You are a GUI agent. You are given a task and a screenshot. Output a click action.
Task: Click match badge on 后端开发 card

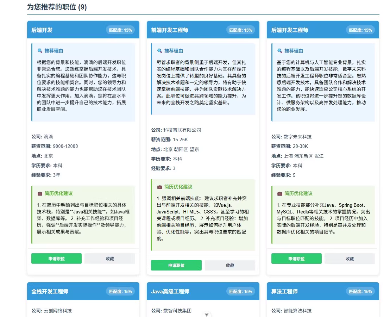click(121, 30)
